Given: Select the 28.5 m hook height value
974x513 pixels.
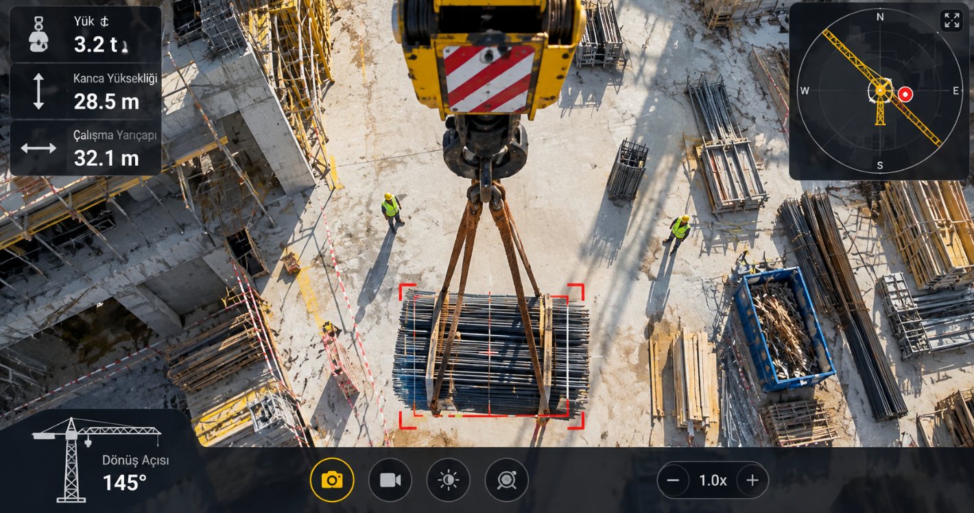Looking at the screenshot, I should (106, 102).
